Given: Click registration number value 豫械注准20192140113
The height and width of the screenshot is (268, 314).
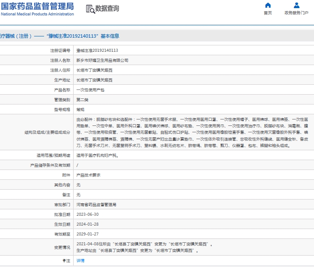Looking at the screenshot, I should [x=97, y=51].
